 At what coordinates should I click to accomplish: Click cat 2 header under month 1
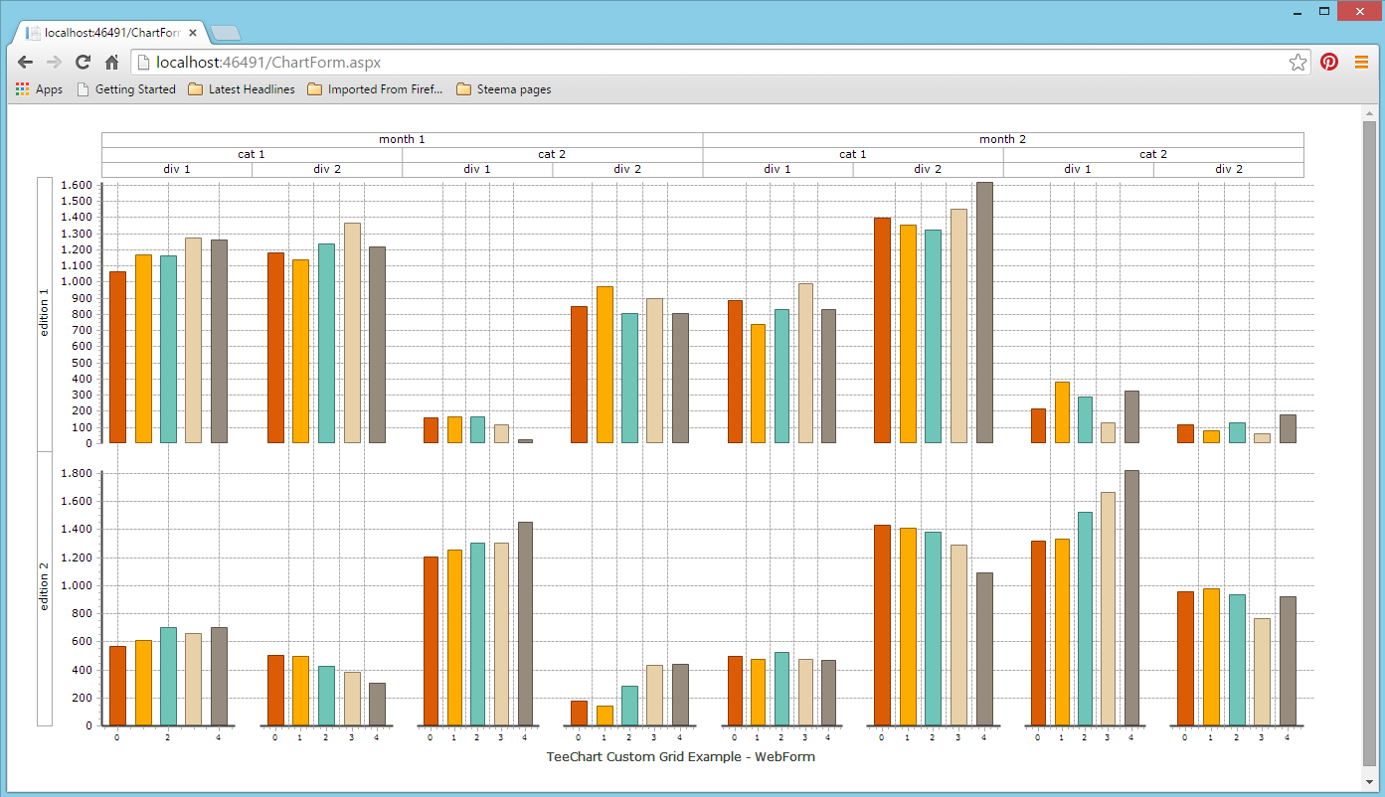553,155
